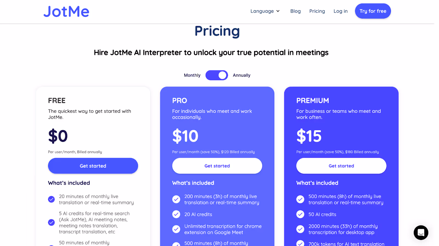Click the JotMe logo
Screen dimensions: 439x246
(x=66, y=11)
